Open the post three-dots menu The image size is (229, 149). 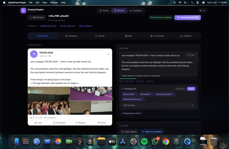click(108, 54)
